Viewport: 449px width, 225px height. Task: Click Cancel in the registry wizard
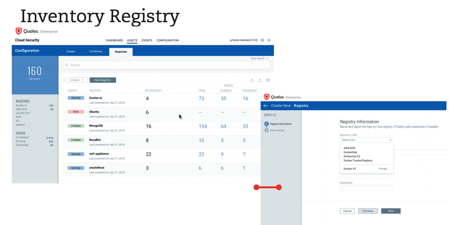pyautogui.click(x=347, y=211)
